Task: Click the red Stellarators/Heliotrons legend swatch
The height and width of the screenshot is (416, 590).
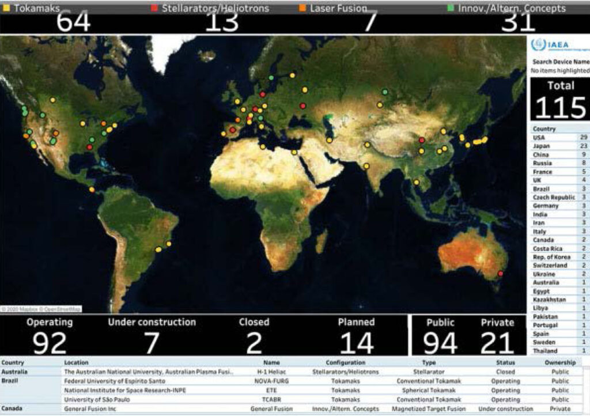Action: coord(154,8)
